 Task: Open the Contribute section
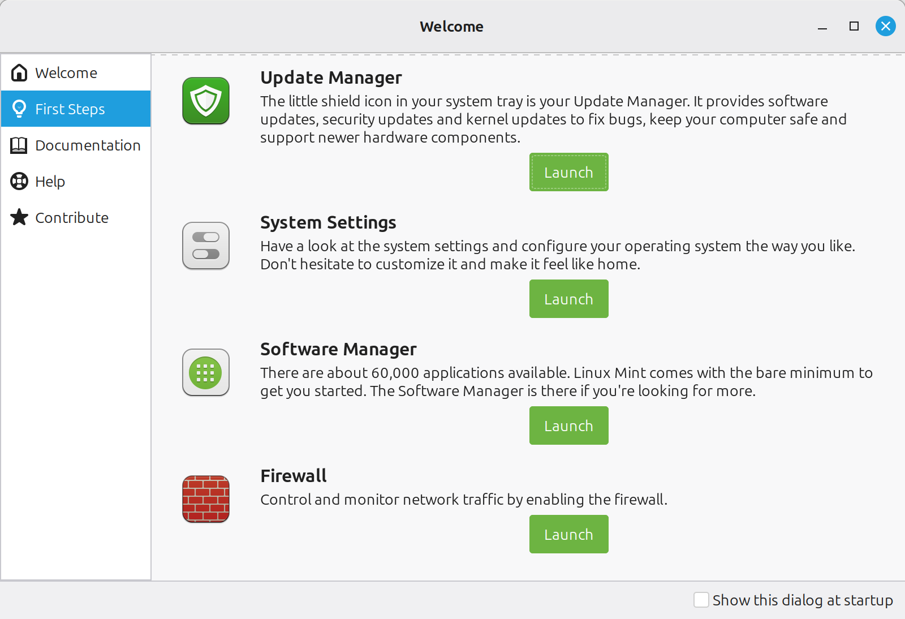76,217
